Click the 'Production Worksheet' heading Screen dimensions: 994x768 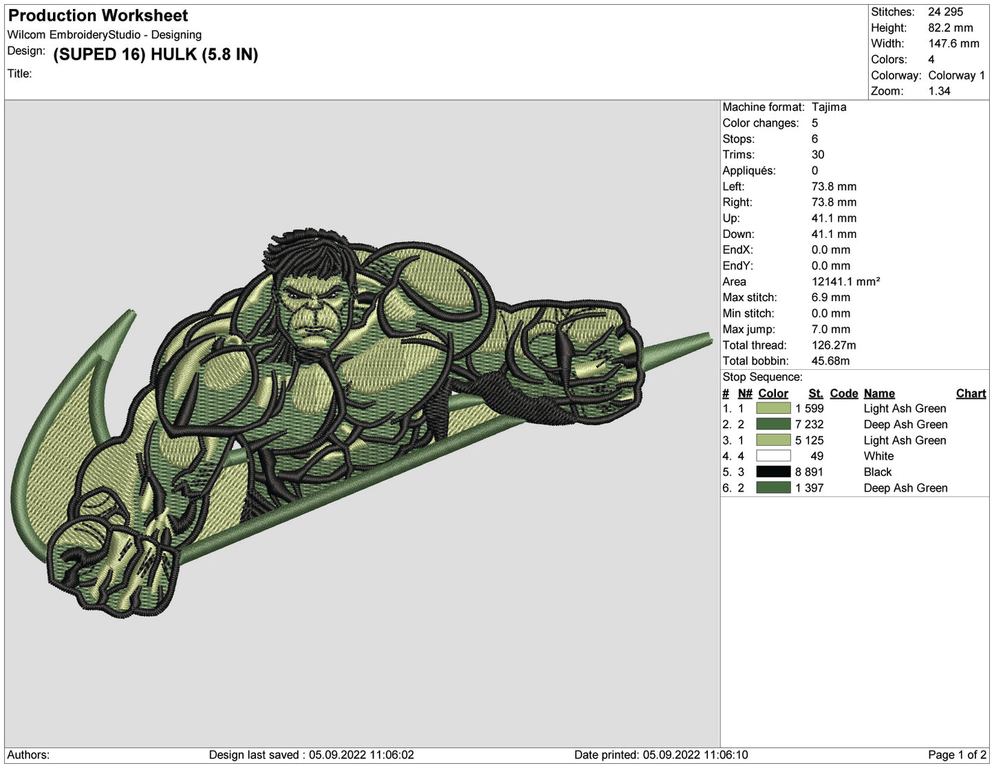[x=98, y=15]
